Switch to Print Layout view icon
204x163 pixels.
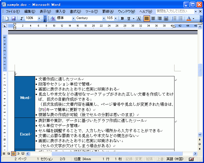click(x=13, y=154)
